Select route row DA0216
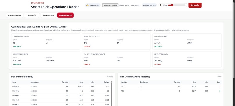The width and height of the screenshot is (235, 106). pyautogui.click(x=61, y=87)
